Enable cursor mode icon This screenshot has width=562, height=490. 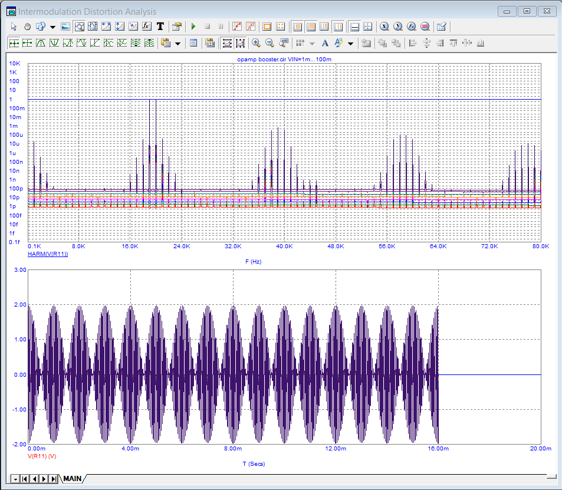click(93, 27)
